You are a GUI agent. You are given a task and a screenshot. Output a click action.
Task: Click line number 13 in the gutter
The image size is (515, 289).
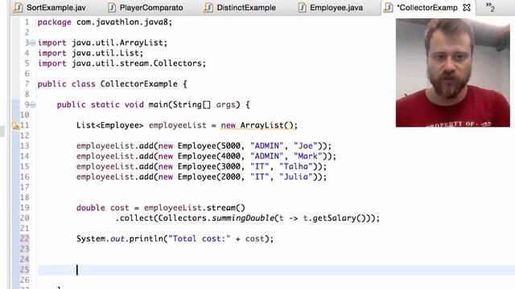click(24, 146)
